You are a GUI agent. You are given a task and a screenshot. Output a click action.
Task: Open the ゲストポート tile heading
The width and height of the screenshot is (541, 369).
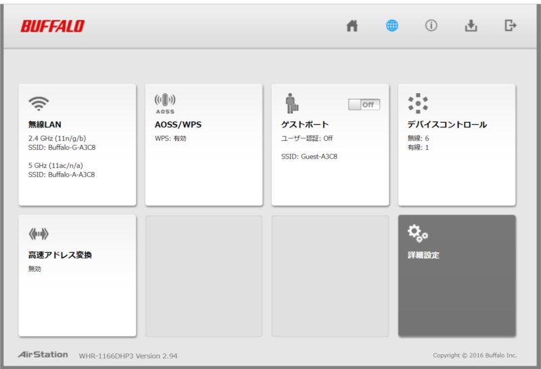[305, 125]
